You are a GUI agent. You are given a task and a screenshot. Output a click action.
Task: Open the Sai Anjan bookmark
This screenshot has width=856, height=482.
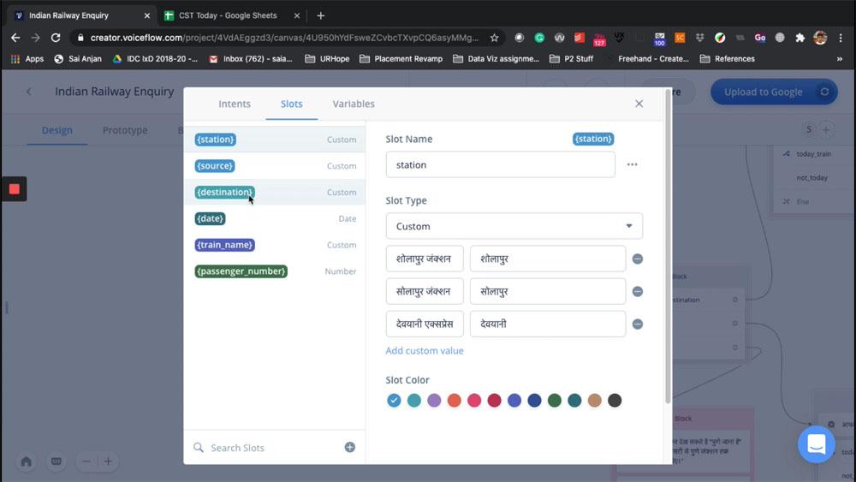(x=78, y=58)
